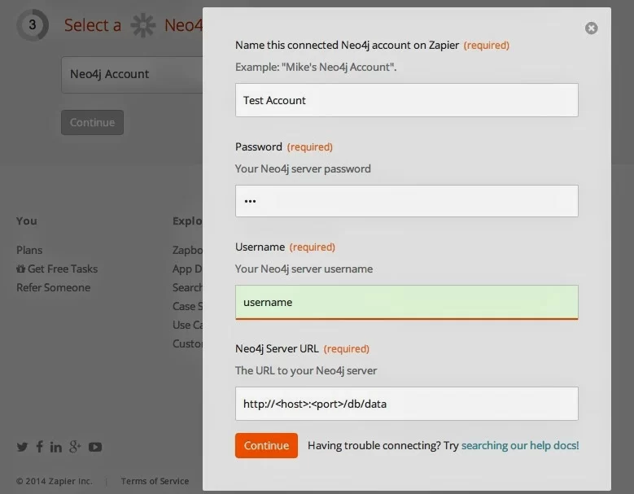Click 'Your Neo4j server password' hint text

click(x=303, y=168)
